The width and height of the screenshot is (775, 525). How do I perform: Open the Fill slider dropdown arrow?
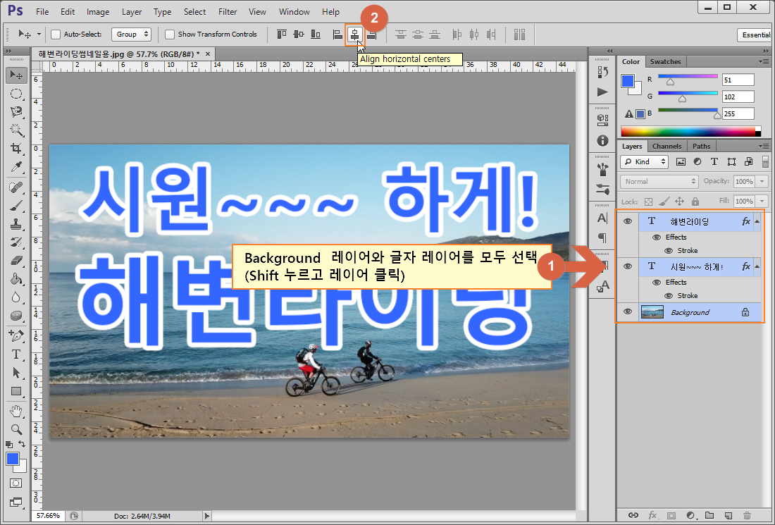(762, 202)
